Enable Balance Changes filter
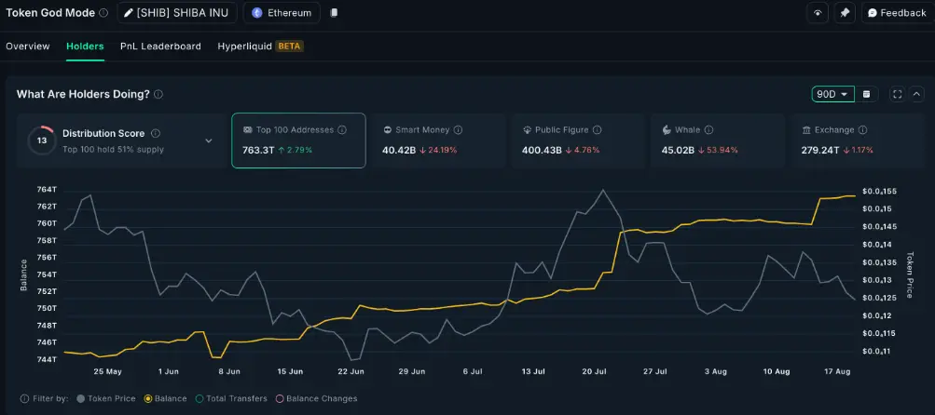This screenshot has width=935, height=415. click(317, 398)
